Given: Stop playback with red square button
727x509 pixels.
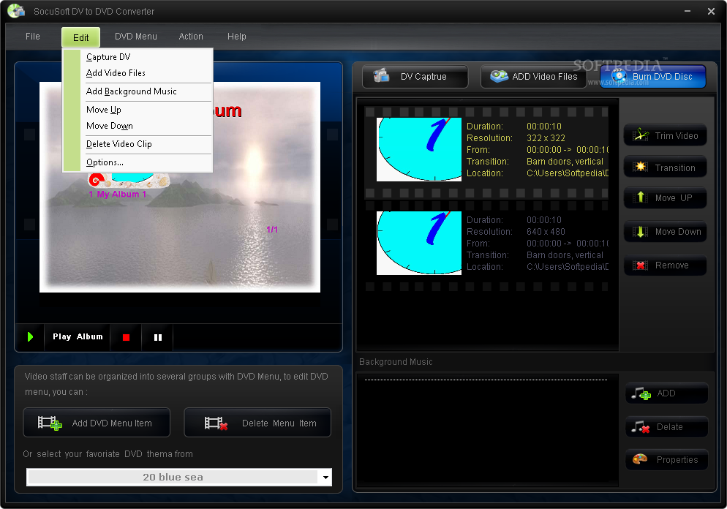Looking at the screenshot, I should 126,337.
